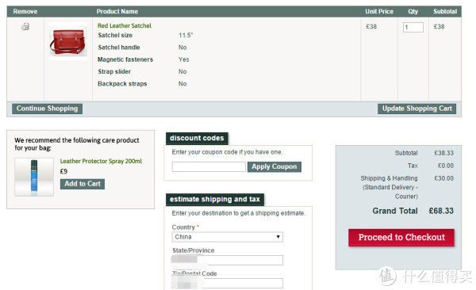
Task: Click the quantity input field
Action: [413, 27]
